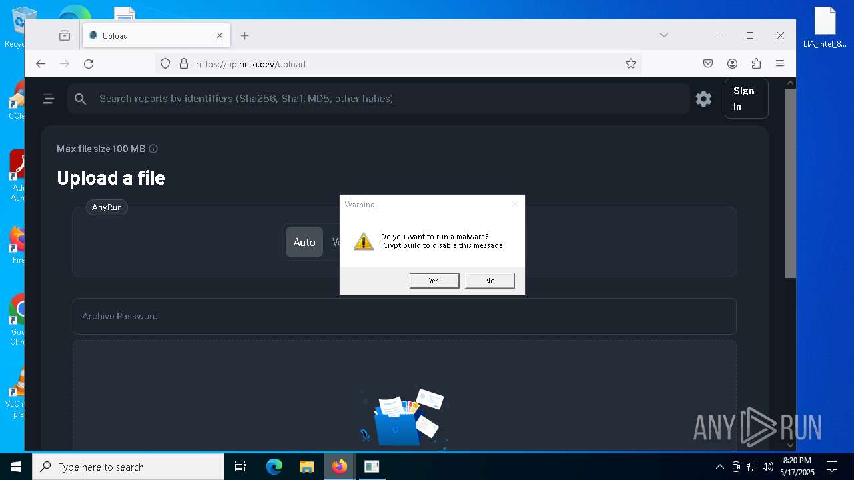854x480 pixels.
Task: Click the upload folder illustration
Action: coord(404,417)
